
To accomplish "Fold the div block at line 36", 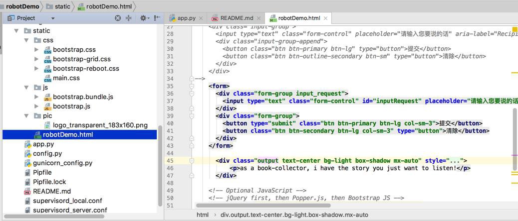I will pyautogui.click(x=191, y=94).
